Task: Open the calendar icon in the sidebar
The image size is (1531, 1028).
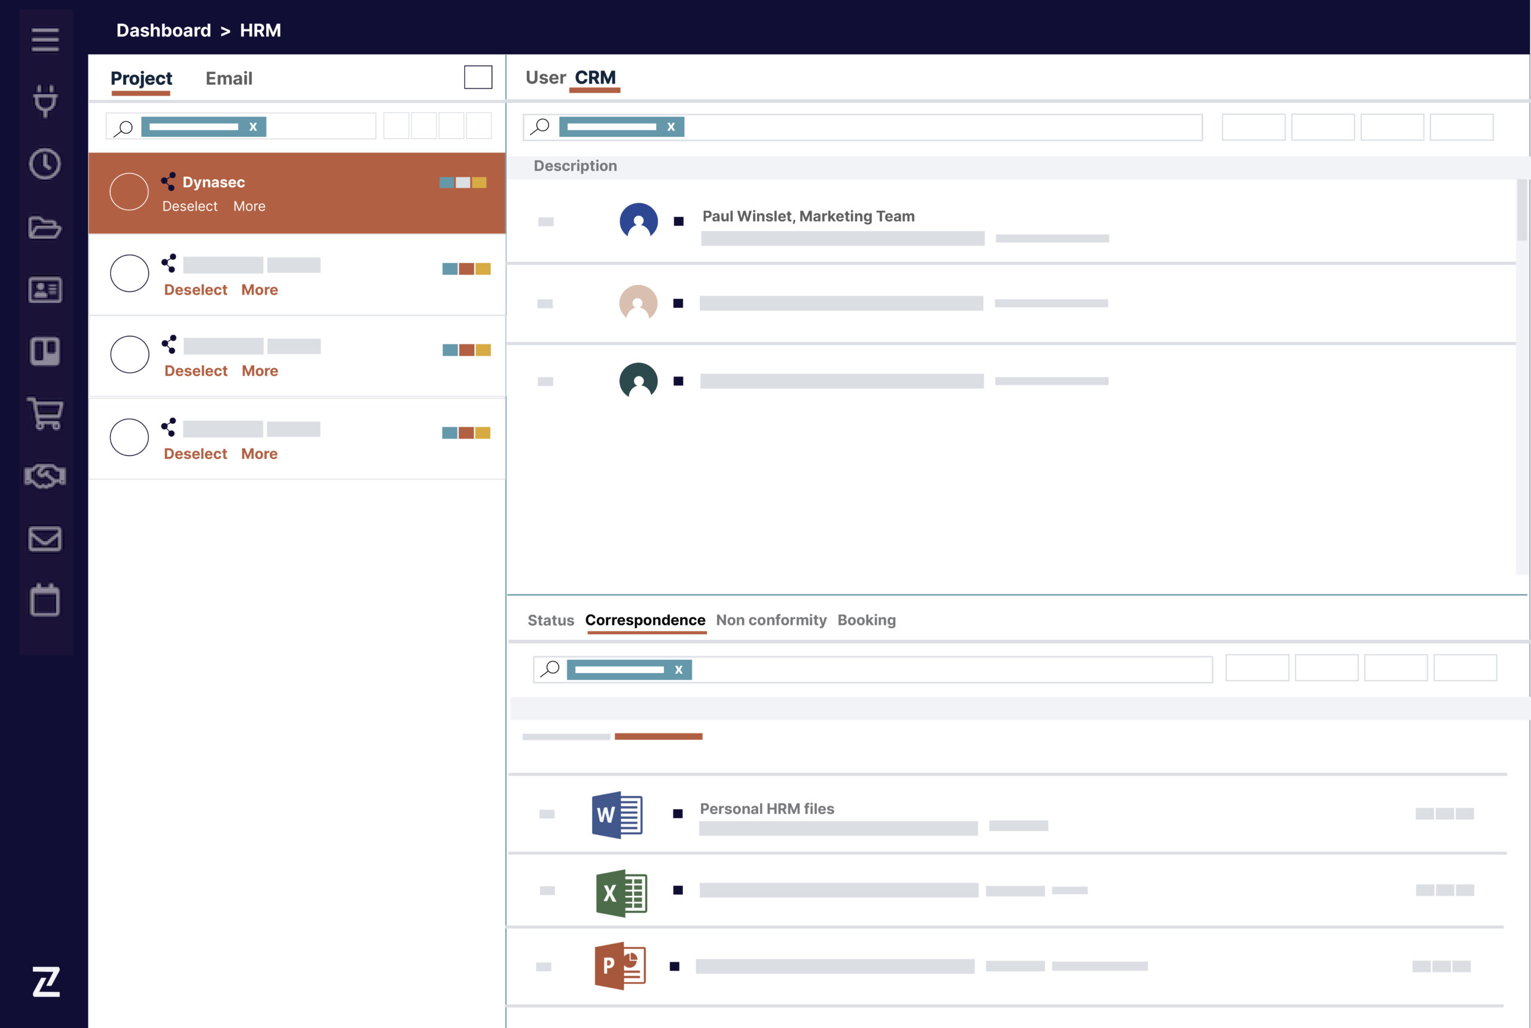Action: click(x=45, y=600)
